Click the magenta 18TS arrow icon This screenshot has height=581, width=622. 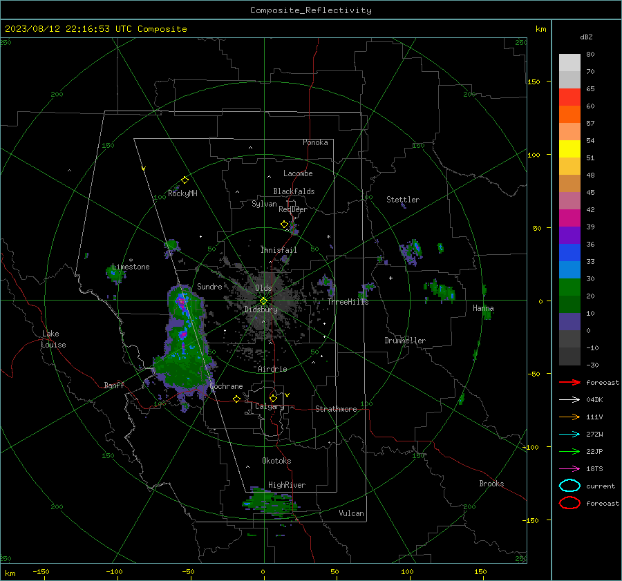click(x=569, y=469)
